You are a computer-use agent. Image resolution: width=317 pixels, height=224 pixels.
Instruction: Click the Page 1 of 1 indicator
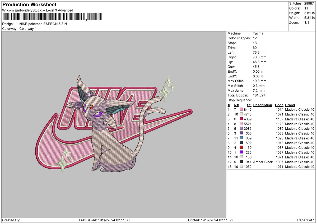(306, 220)
